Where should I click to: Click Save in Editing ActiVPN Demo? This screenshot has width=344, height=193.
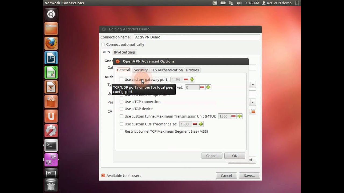[x=249, y=176]
